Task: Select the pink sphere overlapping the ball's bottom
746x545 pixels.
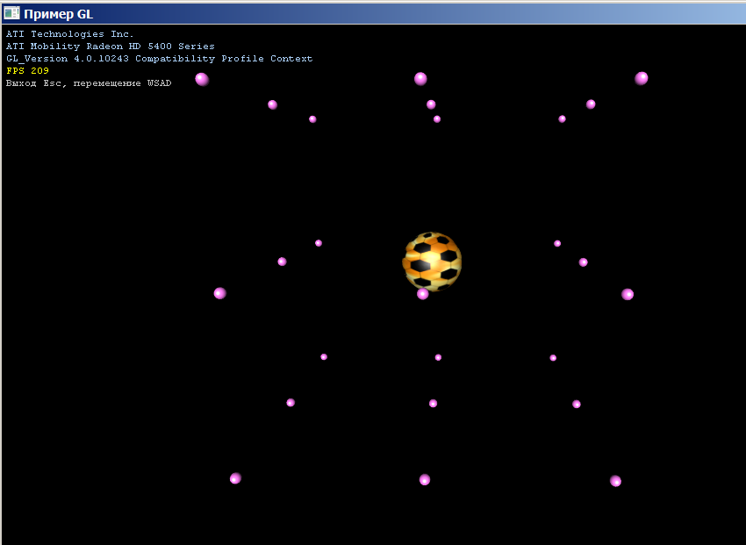Action: pyautogui.click(x=423, y=294)
